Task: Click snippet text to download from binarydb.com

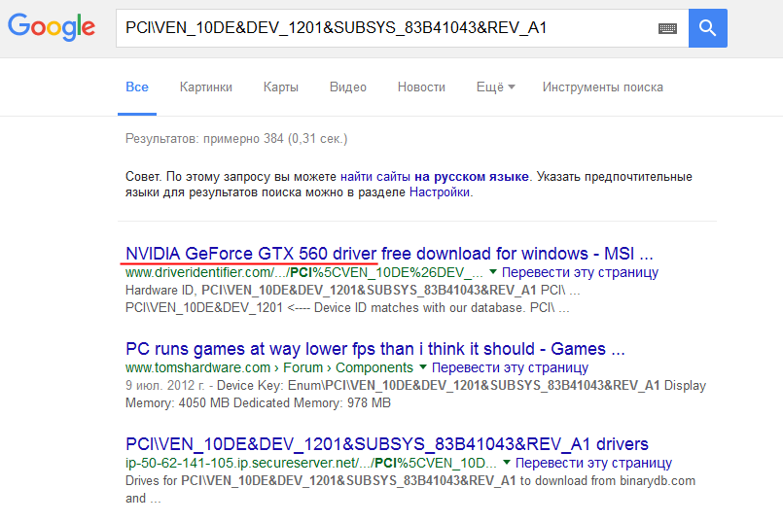Action: point(607,481)
